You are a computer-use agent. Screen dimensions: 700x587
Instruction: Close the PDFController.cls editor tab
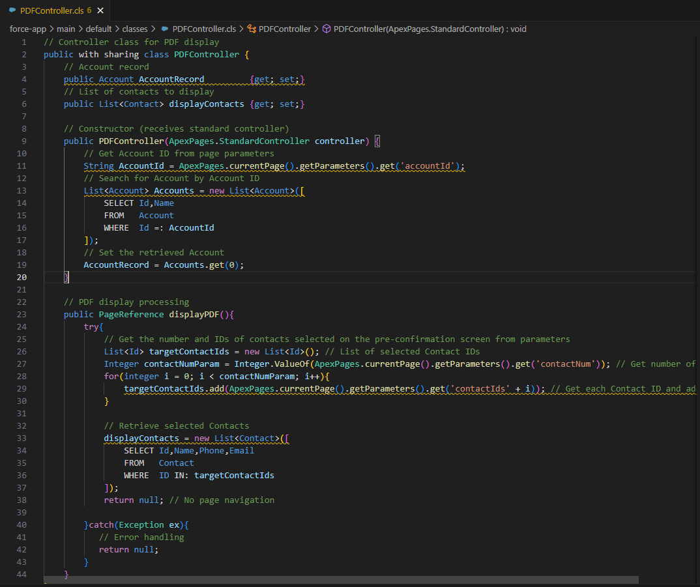(100, 11)
